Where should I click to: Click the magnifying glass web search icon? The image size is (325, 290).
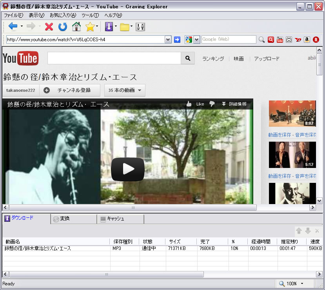click(x=261, y=39)
